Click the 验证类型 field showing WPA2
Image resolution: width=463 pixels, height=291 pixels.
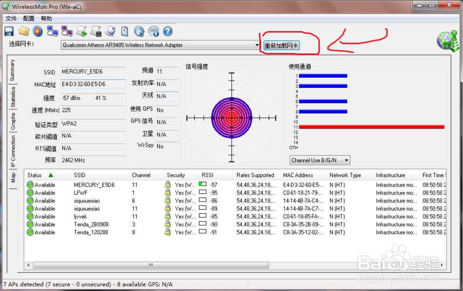(93, 124)
